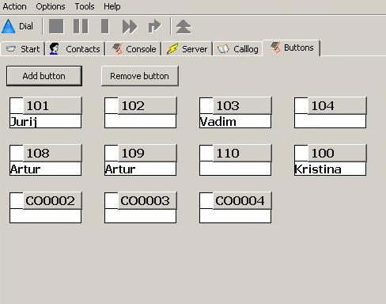Screen dimensions: 386x304
Task: Click the 108 extension button
Action: [52, 153]
